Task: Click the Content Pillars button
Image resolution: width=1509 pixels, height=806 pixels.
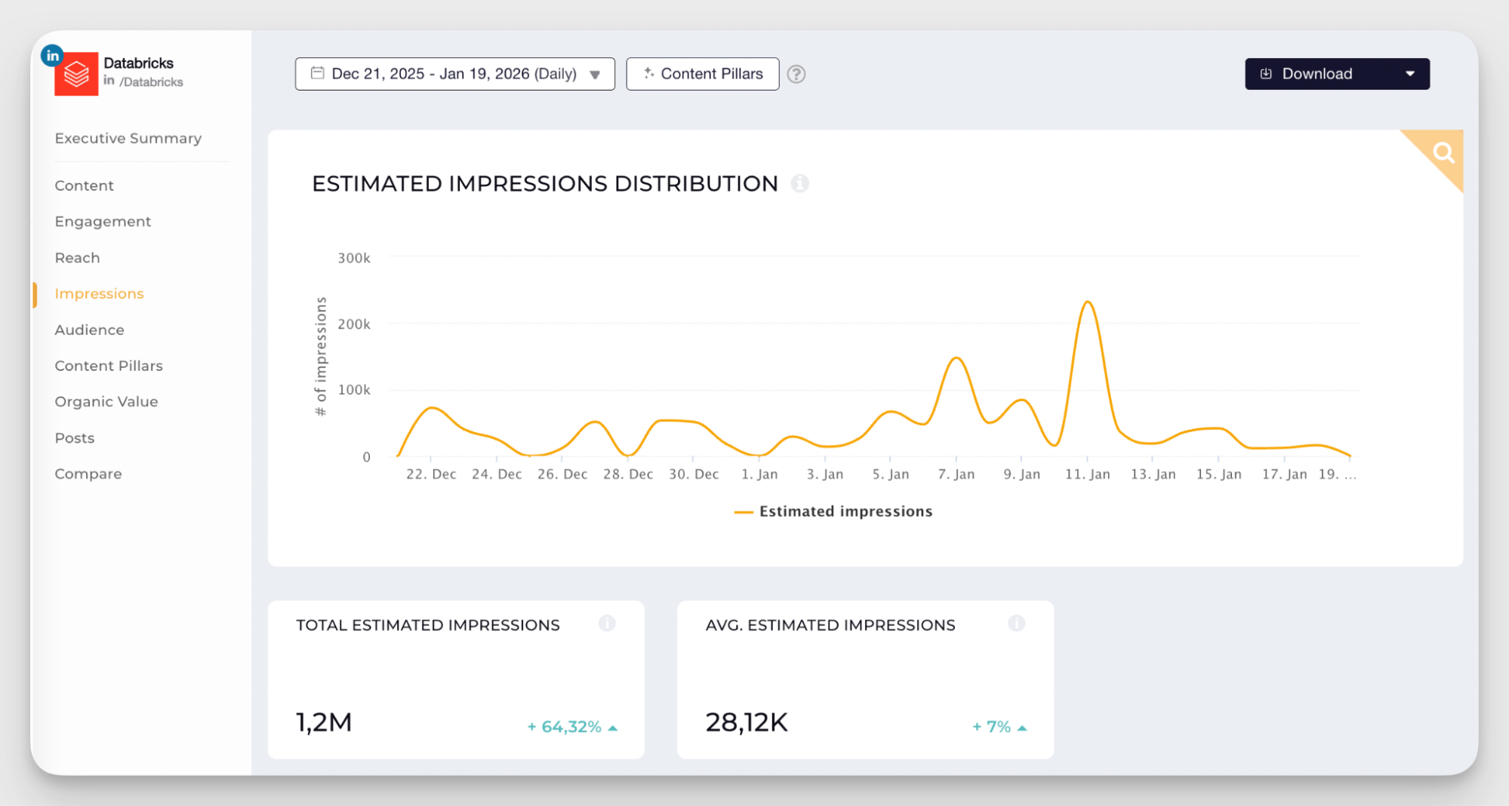Action: (x=702, y=73)
